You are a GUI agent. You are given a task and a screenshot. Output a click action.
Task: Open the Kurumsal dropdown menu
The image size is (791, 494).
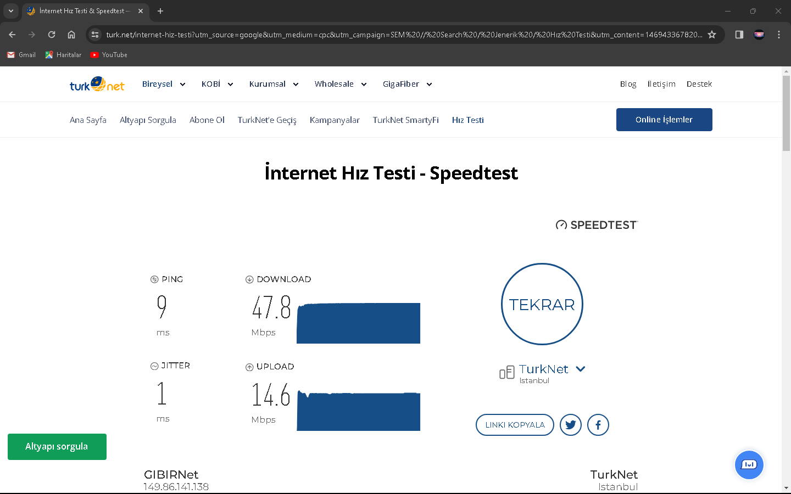point(274,84)
